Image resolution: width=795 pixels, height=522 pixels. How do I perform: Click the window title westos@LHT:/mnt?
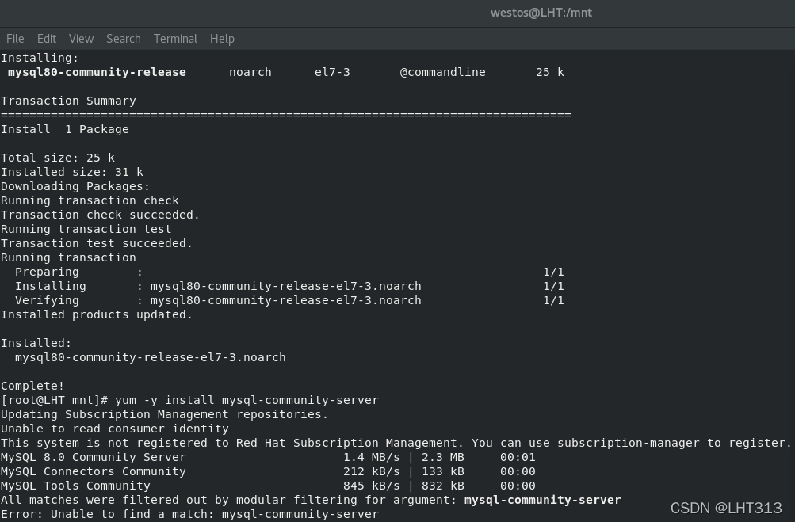tap(541, 12)
